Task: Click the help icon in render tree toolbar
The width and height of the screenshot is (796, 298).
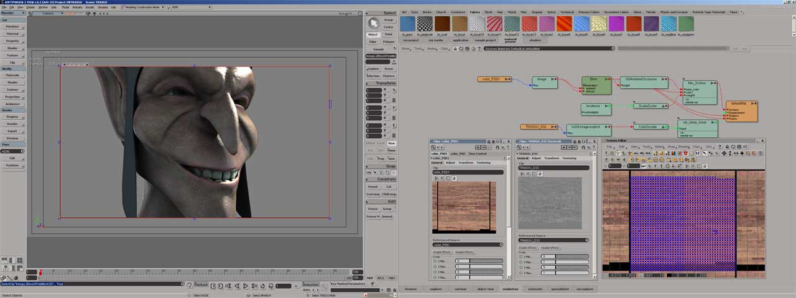Action: point(479,48)
